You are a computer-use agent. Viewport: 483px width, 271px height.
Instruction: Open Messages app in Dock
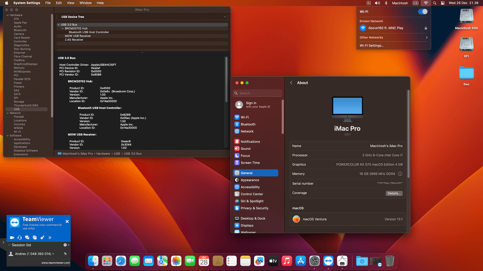click(x=135, y=261)
